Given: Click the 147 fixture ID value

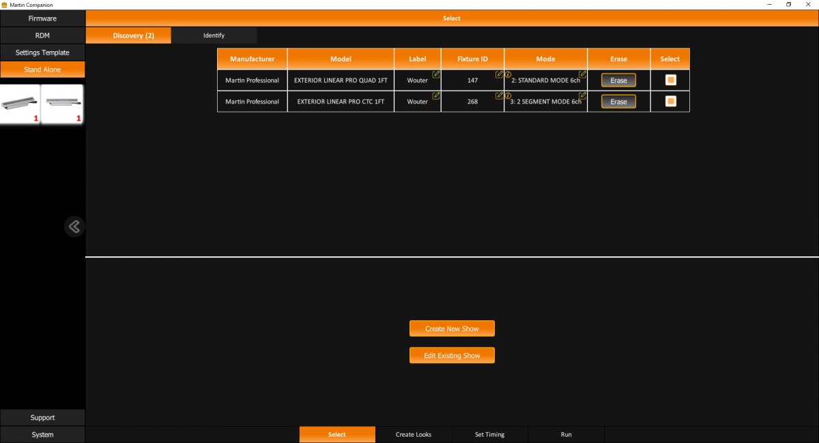Looking at the screenshot, I should 472,80.
